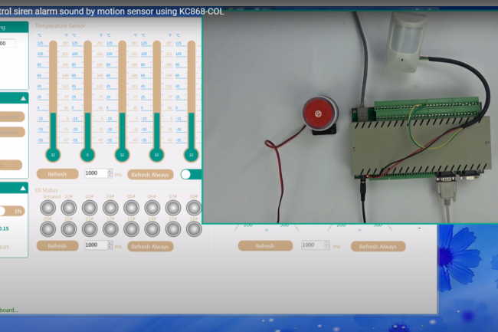The width and height of the screenshot is (498, 332).
Task: Click the analog gauge interval input field
Action: click(x=313, y=245)
